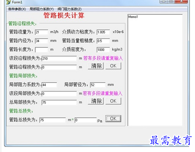
Task: Click the 管路当量粗糙度 field showing 0.5
Action: pyautogui.click(x=103, y=41)
